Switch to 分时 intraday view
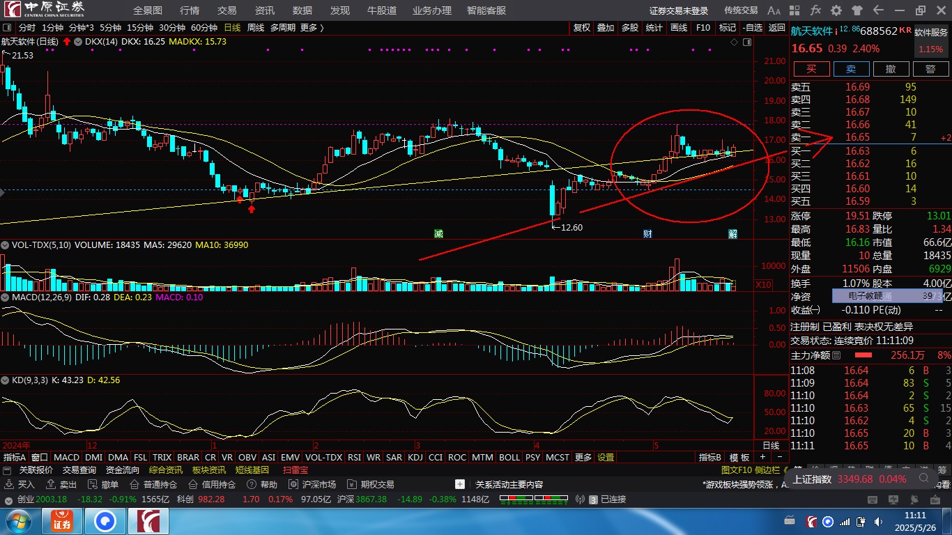This screenshot has height=535, width=952. [26, 28]
